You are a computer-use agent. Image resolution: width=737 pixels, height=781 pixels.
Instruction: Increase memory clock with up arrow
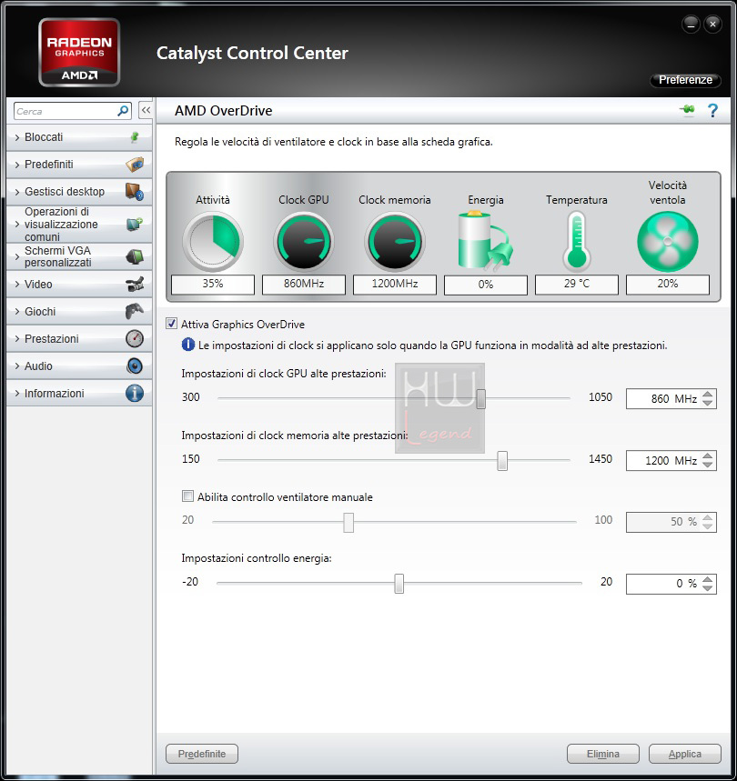pos(708,456)
